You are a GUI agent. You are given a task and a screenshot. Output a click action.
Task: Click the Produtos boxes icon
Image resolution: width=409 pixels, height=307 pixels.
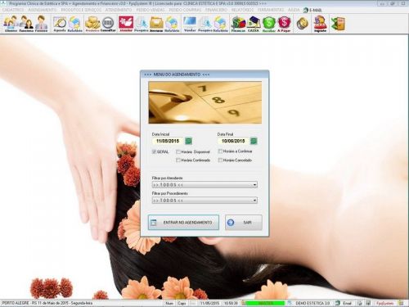click(92, 24)
